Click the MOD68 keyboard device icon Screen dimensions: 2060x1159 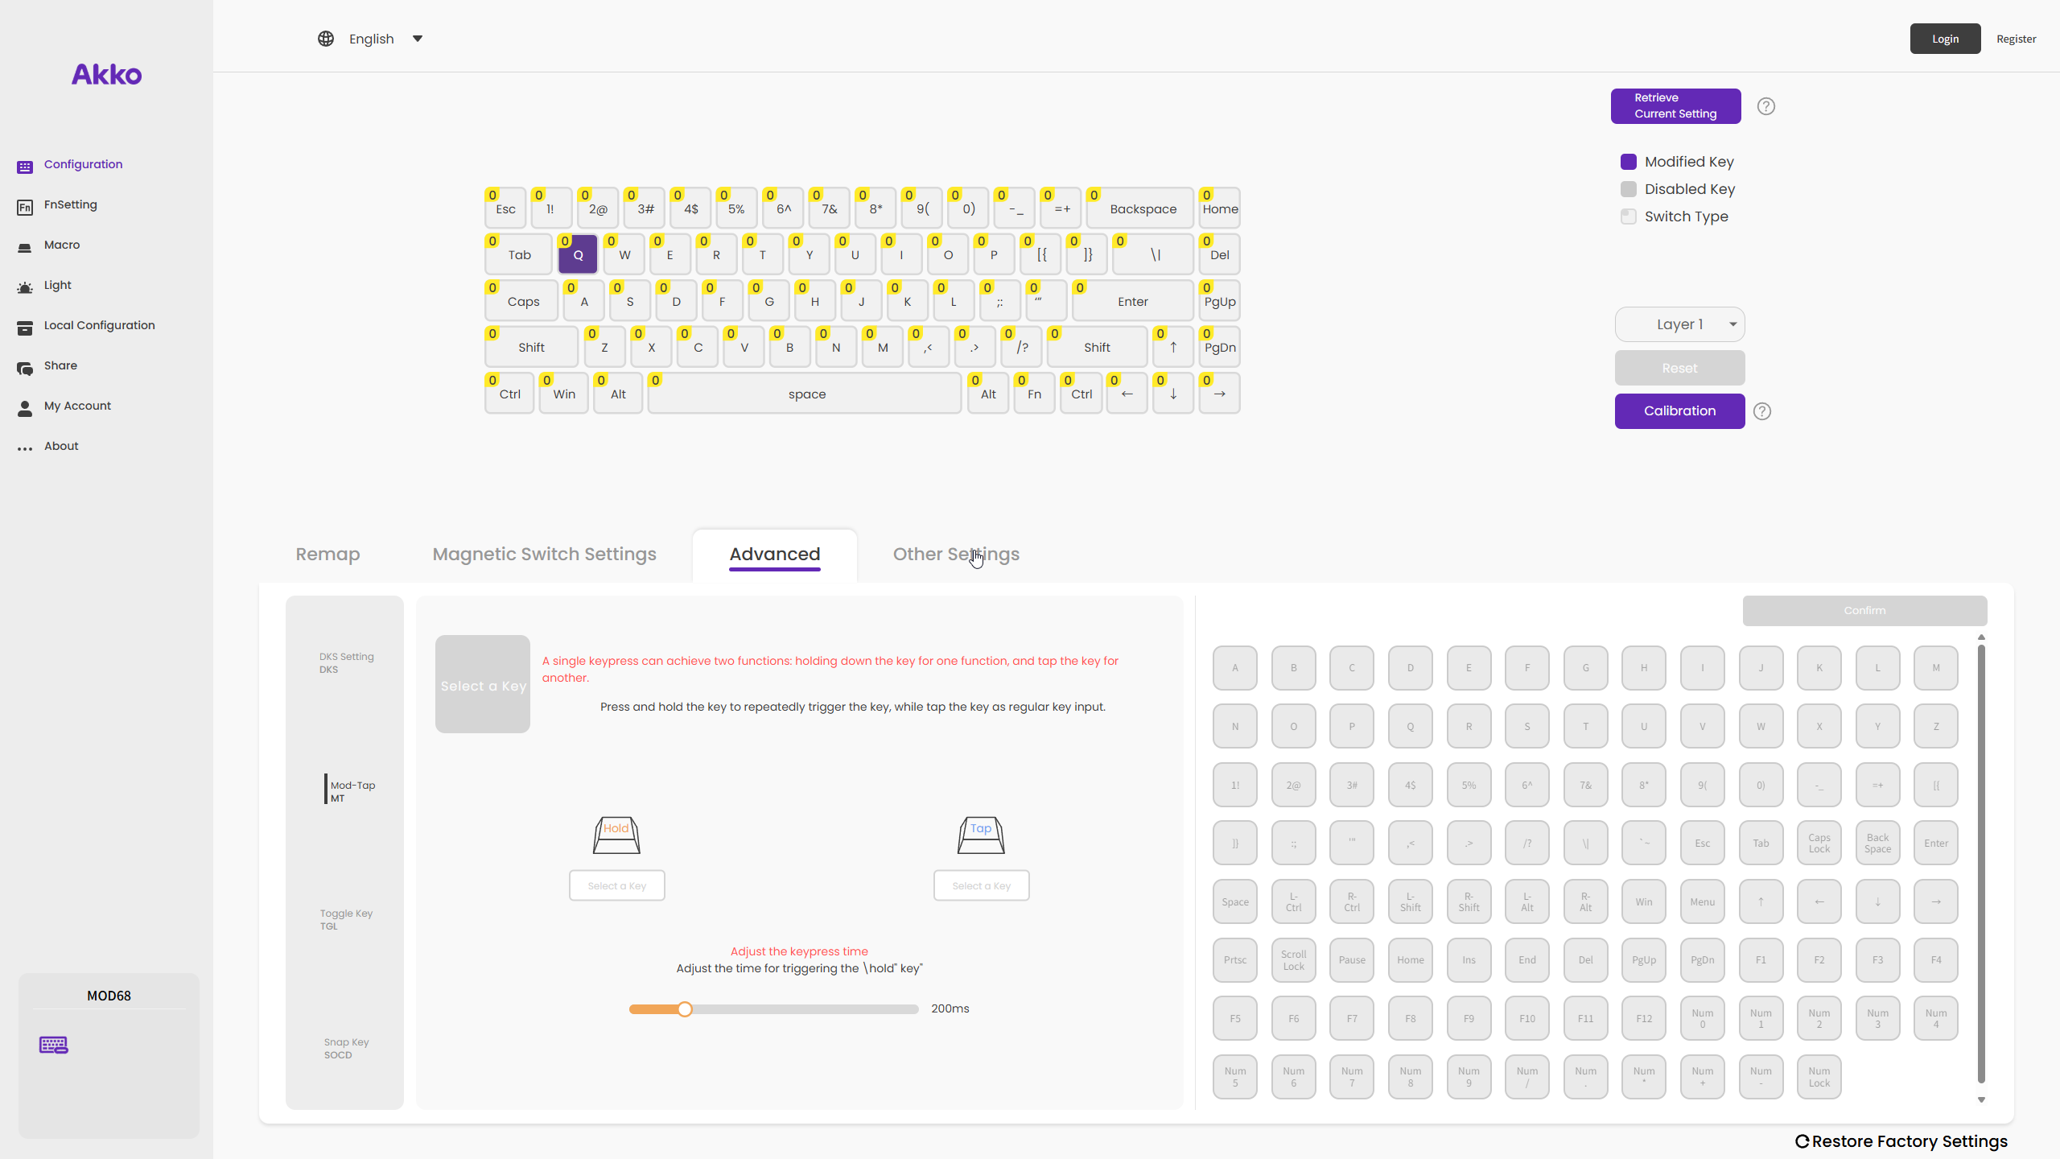[54, 1045]
